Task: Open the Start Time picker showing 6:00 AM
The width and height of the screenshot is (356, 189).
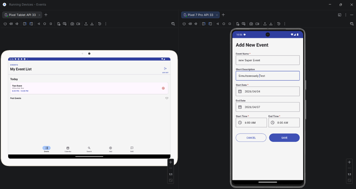Action: pos(251,123)
